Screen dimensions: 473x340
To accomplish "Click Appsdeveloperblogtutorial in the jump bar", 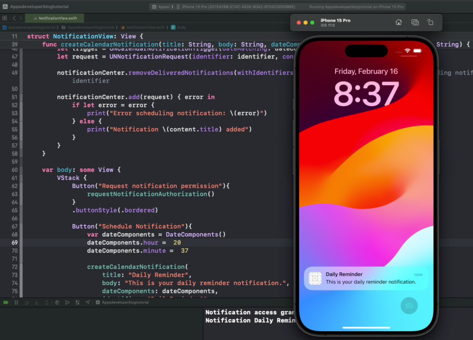I will tap(32, 27).
